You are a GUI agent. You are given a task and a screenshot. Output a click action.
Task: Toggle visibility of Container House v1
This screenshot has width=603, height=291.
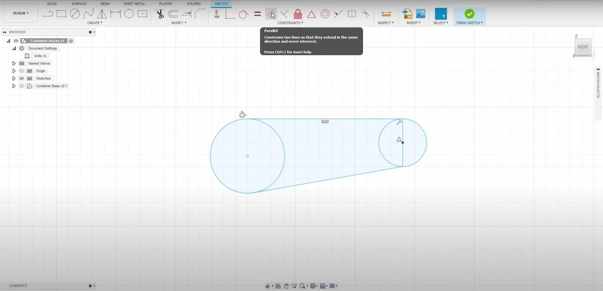[16, 41]
